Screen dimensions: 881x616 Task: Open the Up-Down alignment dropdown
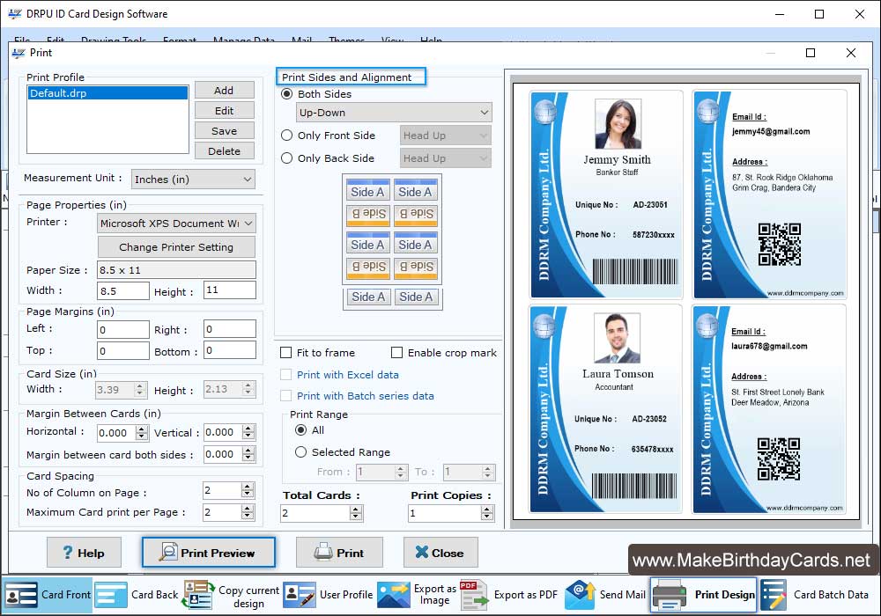394,113
